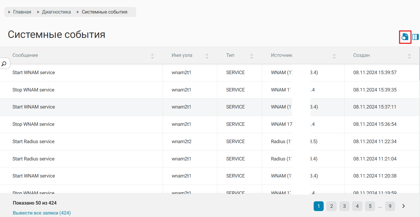Sort by Создан column arrows
420x217 pixels.
pyautogui.click(x=409, y=56)
